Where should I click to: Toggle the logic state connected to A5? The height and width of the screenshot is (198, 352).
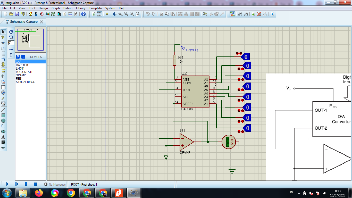coord(247,86)
